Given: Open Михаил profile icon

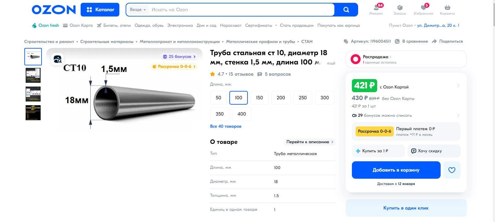Looking at the screenshot, I should [x=376, y=7].
